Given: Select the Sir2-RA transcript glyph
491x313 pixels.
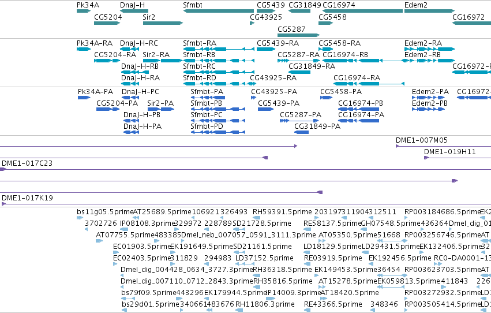Looking at the screenshot, I should [x=163, y=61].
